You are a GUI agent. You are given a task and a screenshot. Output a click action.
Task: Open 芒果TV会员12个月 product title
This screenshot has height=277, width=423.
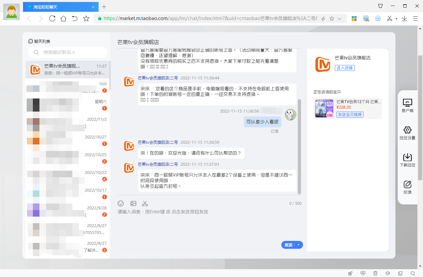[x=359, y=102]
